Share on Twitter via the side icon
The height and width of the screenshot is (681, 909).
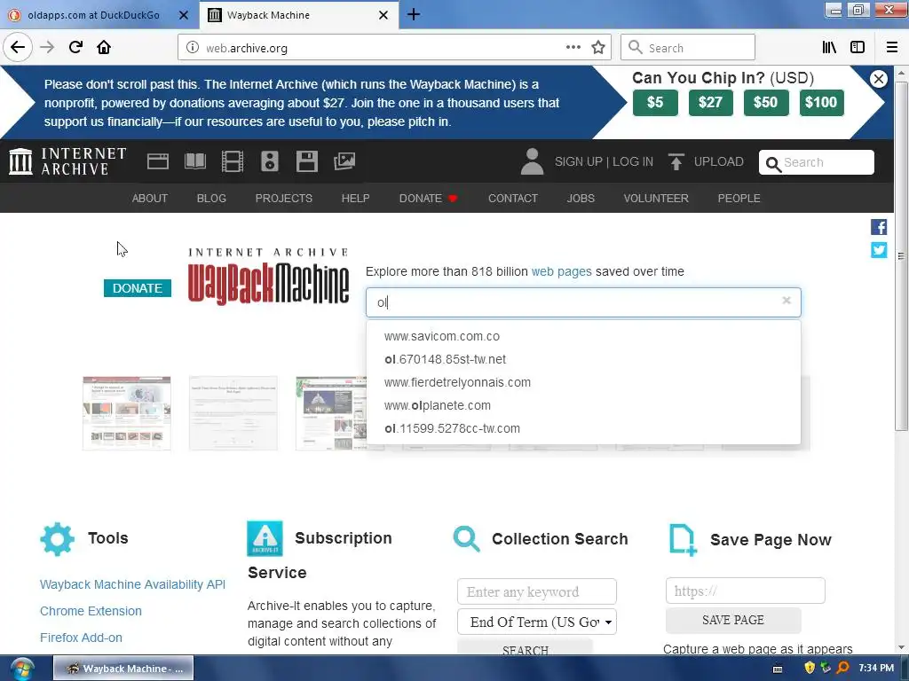point(878,249)
